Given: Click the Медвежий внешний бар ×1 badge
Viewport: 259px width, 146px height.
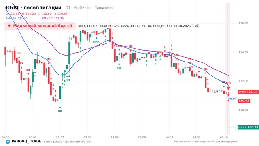Looking at the screenshot, I should tap(40, 26).
